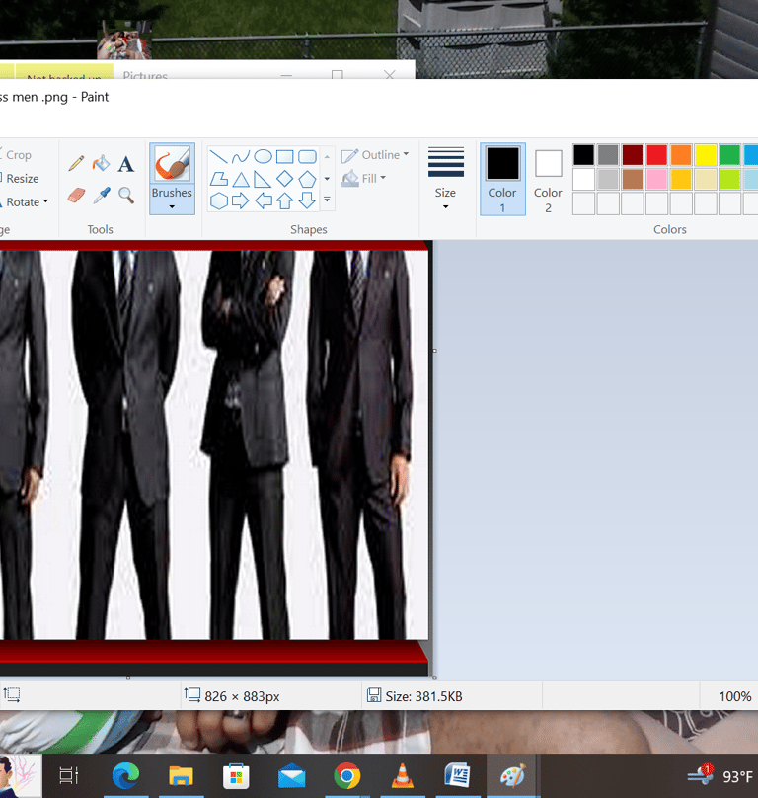Click the selection size icon in status bar
Screen dimensions: 758x798
11,695
